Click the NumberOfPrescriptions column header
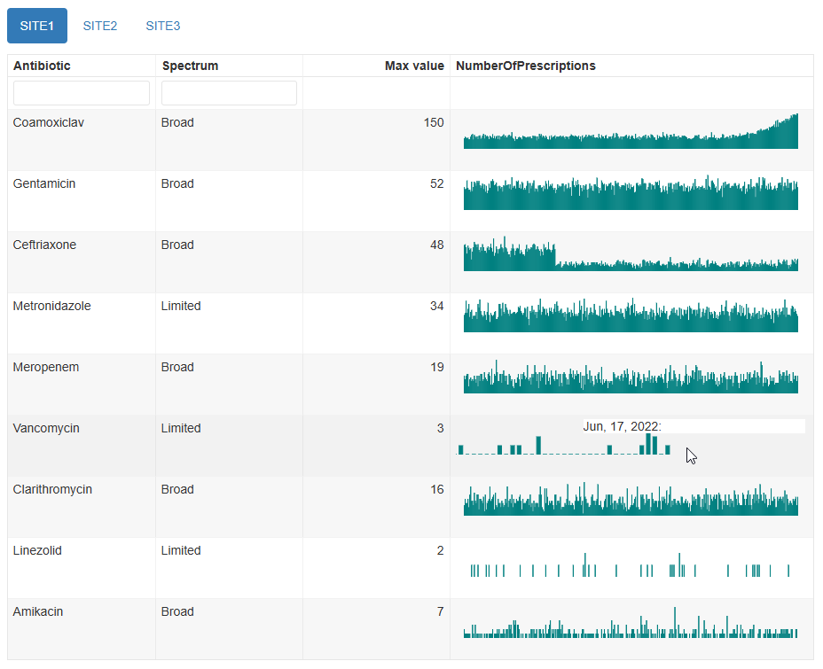 [x=525, y=66]
